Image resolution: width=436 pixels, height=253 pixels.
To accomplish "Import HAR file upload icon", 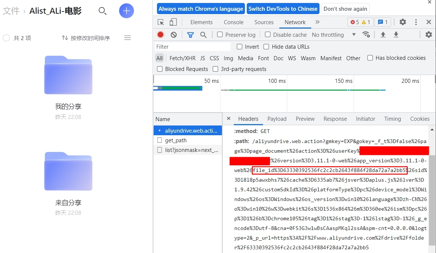I will click(383, 35).
